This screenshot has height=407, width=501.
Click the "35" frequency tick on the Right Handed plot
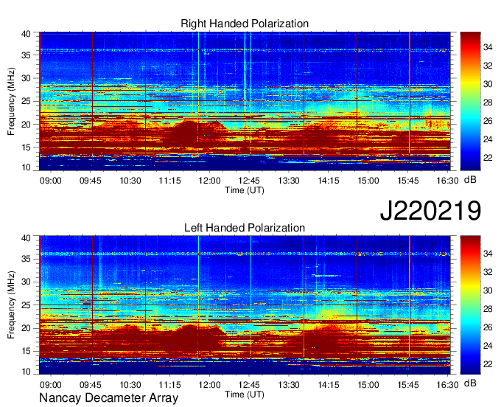pos(26,55)
